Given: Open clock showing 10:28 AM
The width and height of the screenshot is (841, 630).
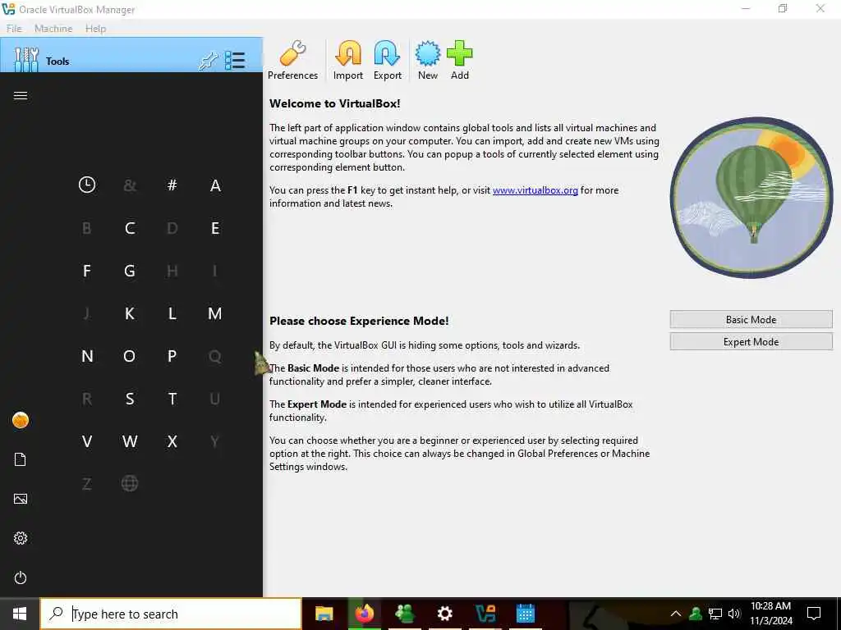Looking at the screenshot, I should pos(770,614).
